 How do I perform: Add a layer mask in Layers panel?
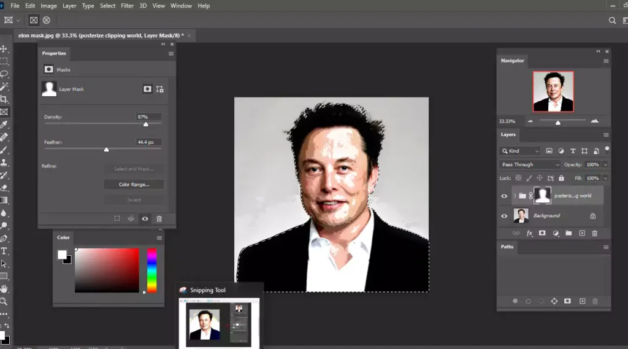click(x=542, y=233)
